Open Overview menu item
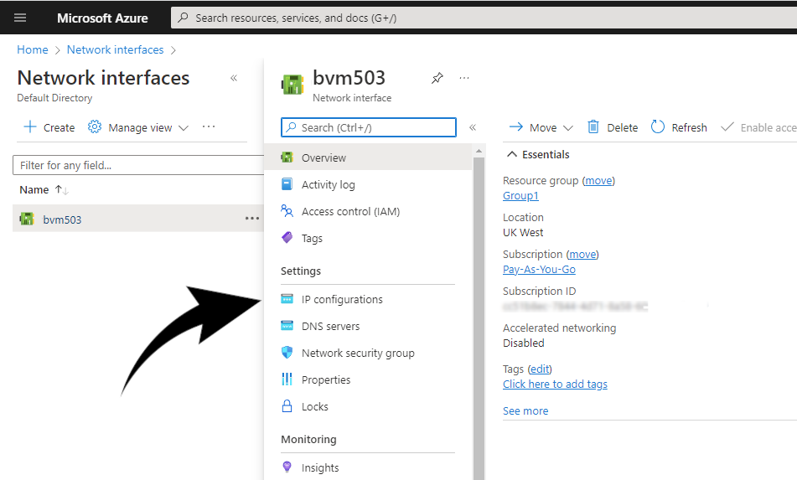This screenshot has width=797, height=480. click(368, 157)
